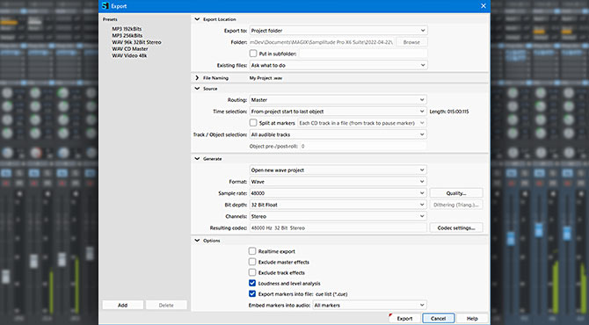Close the Export dialog
This screenshot has height=325, width=589.
click(x=484, y=5)
